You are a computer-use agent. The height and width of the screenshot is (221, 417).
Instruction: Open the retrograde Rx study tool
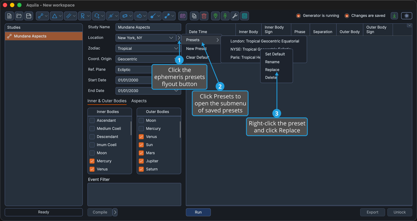pos(85,16)
